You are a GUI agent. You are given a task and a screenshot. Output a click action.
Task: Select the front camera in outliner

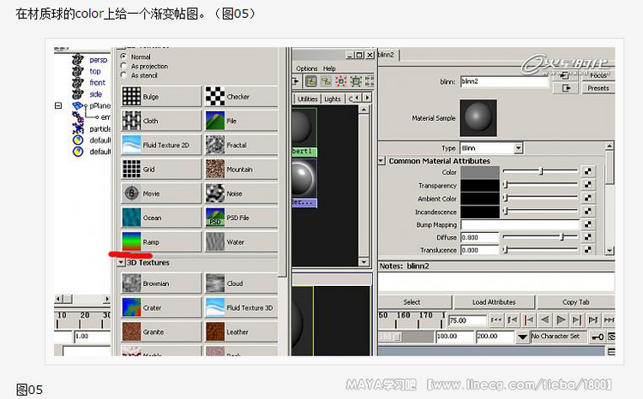pos(98,82)
